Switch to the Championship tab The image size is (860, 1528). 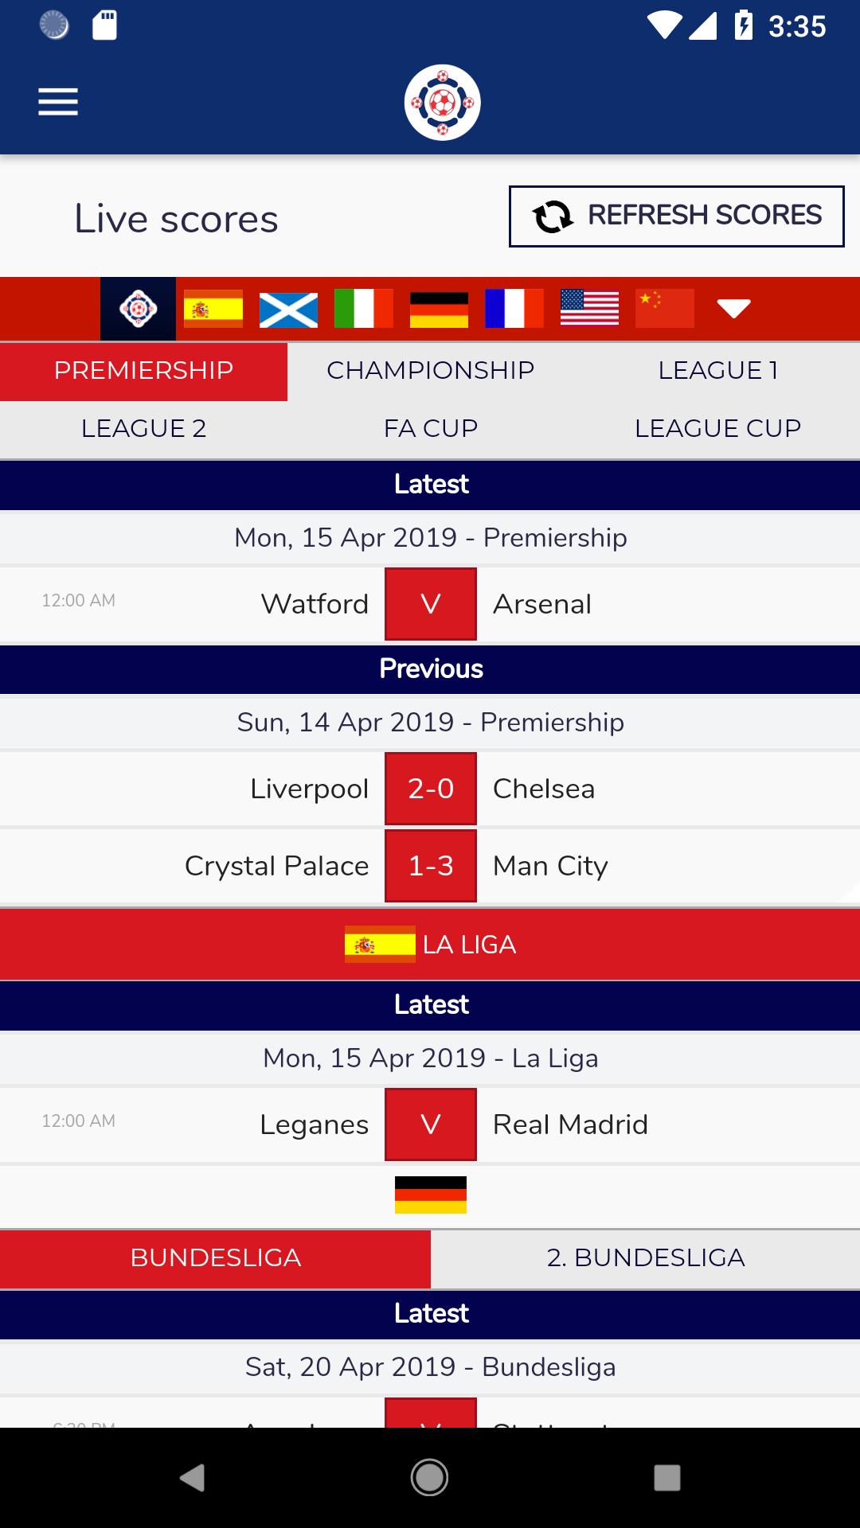(x=431, y=371)
